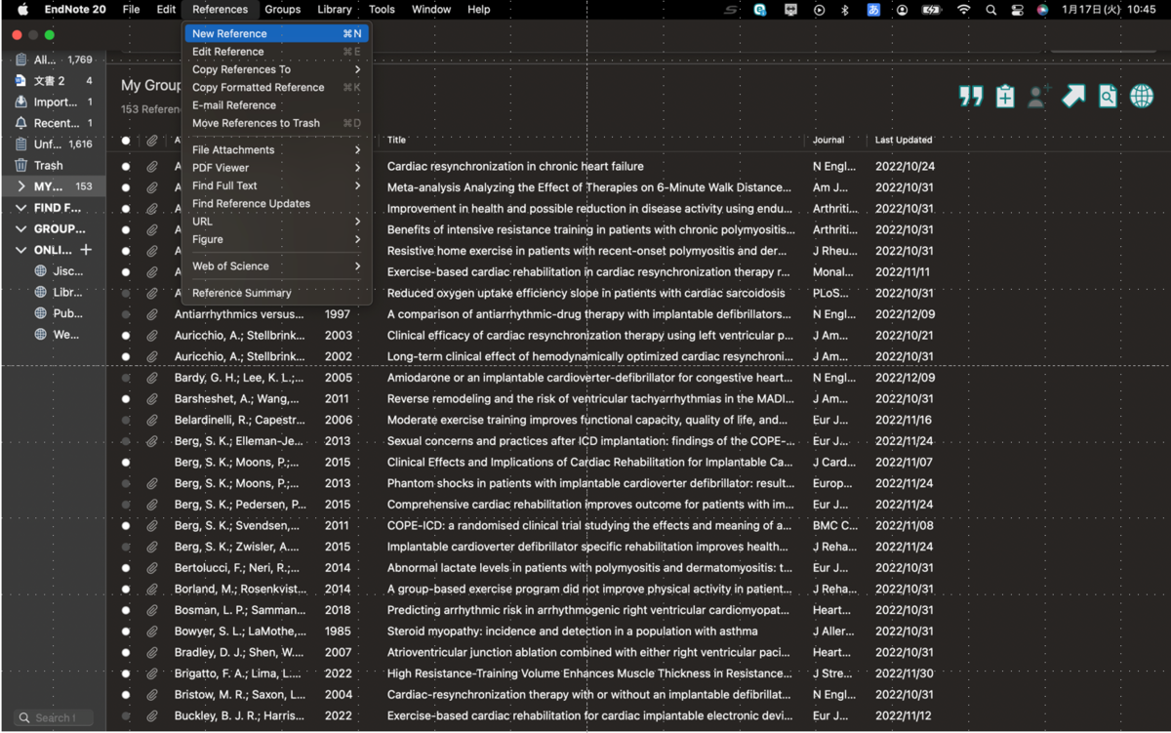The image size is (1171, 733).
Task: Open macOS Control Center icon
Action: [1017, 10]
